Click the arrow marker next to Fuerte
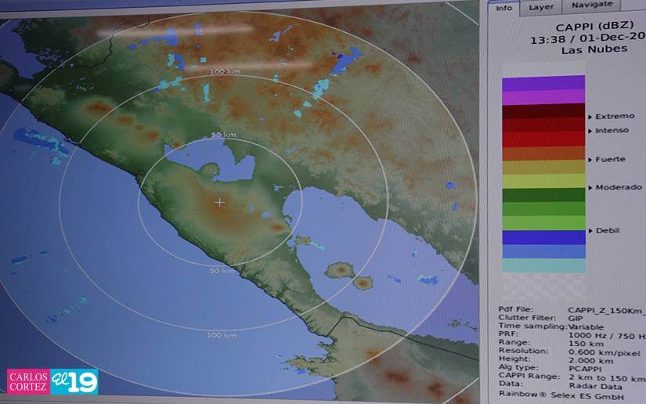 590,160
